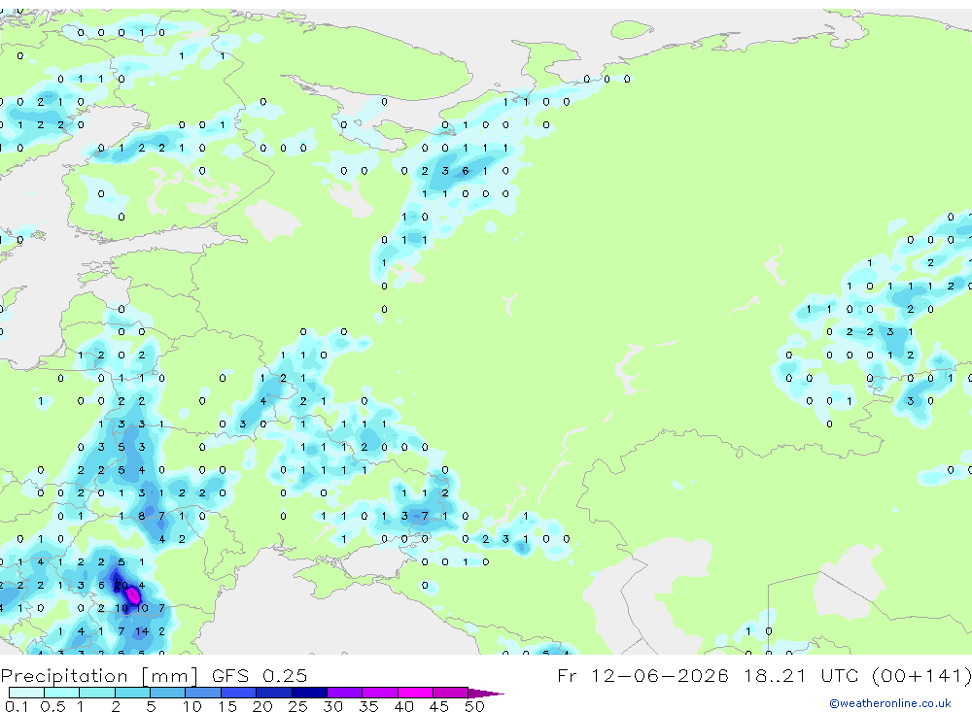
Task: Select the 1–2 mm legend color swatch
Action: (x=97, y=693)
